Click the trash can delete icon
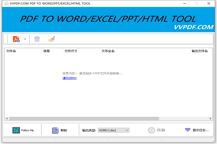This screenshot has height=144, width=217. pyautogui.click(x=37, y=39)
